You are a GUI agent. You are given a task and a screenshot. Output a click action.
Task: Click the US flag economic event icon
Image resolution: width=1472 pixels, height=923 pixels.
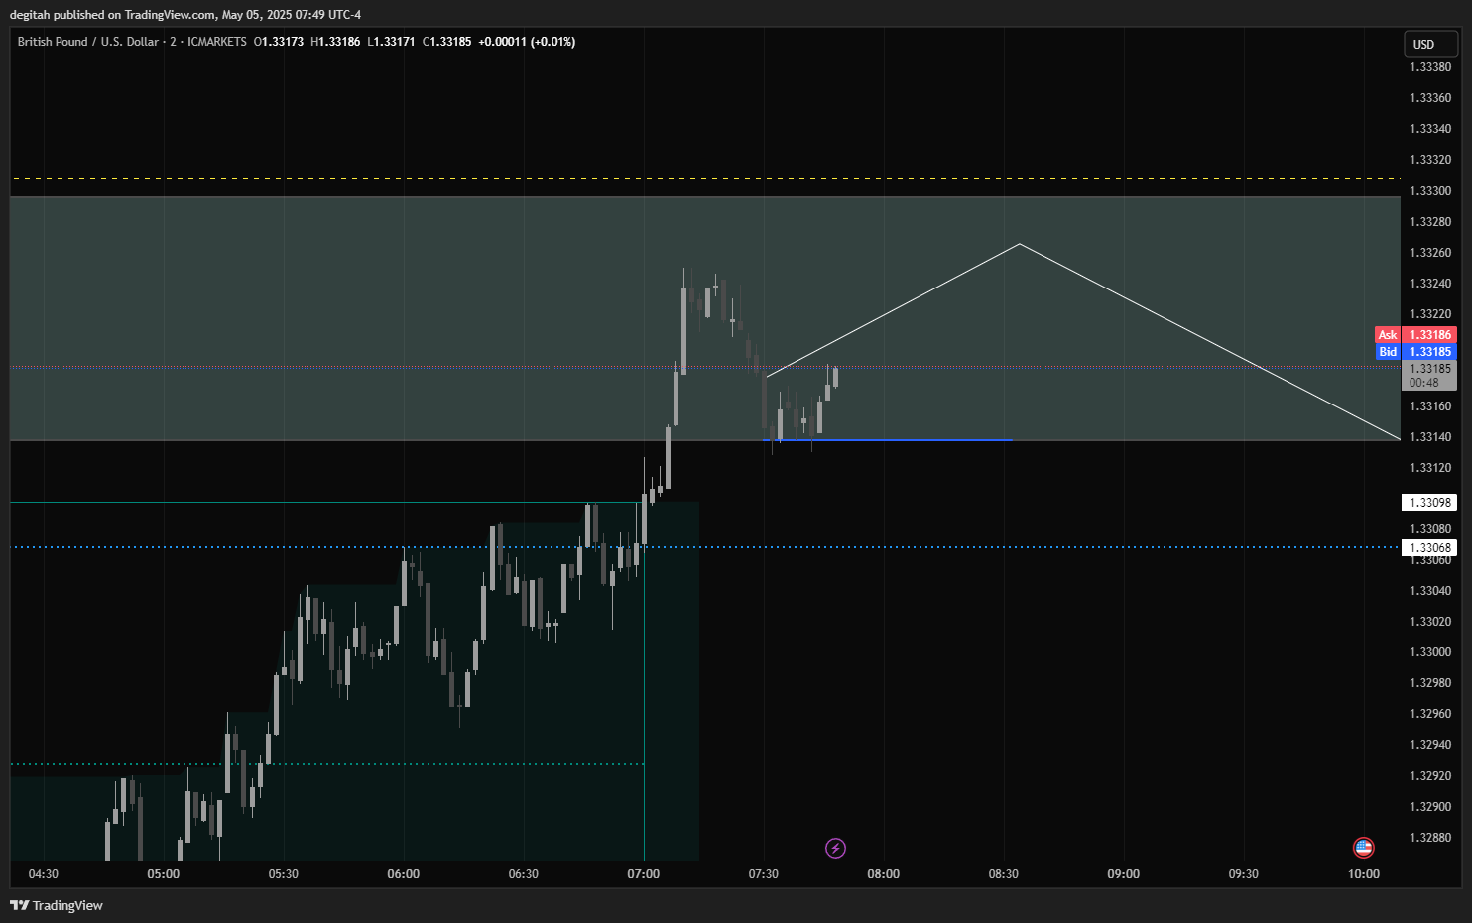click(x=1363, y=848)
